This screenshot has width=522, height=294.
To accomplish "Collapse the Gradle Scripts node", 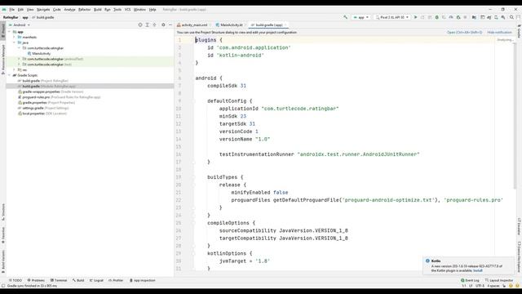I will (x=10, y=75).
